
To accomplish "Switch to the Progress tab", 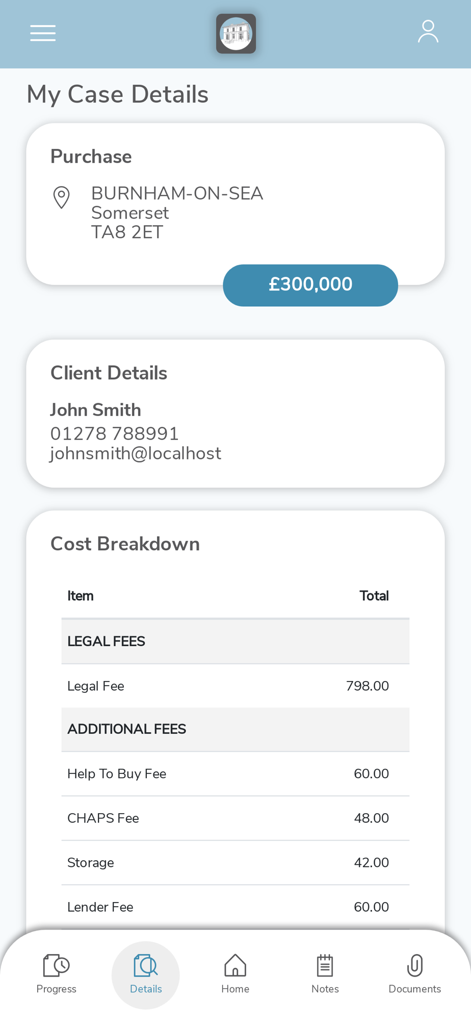I will pyautogui.click(x=56, y=974).
